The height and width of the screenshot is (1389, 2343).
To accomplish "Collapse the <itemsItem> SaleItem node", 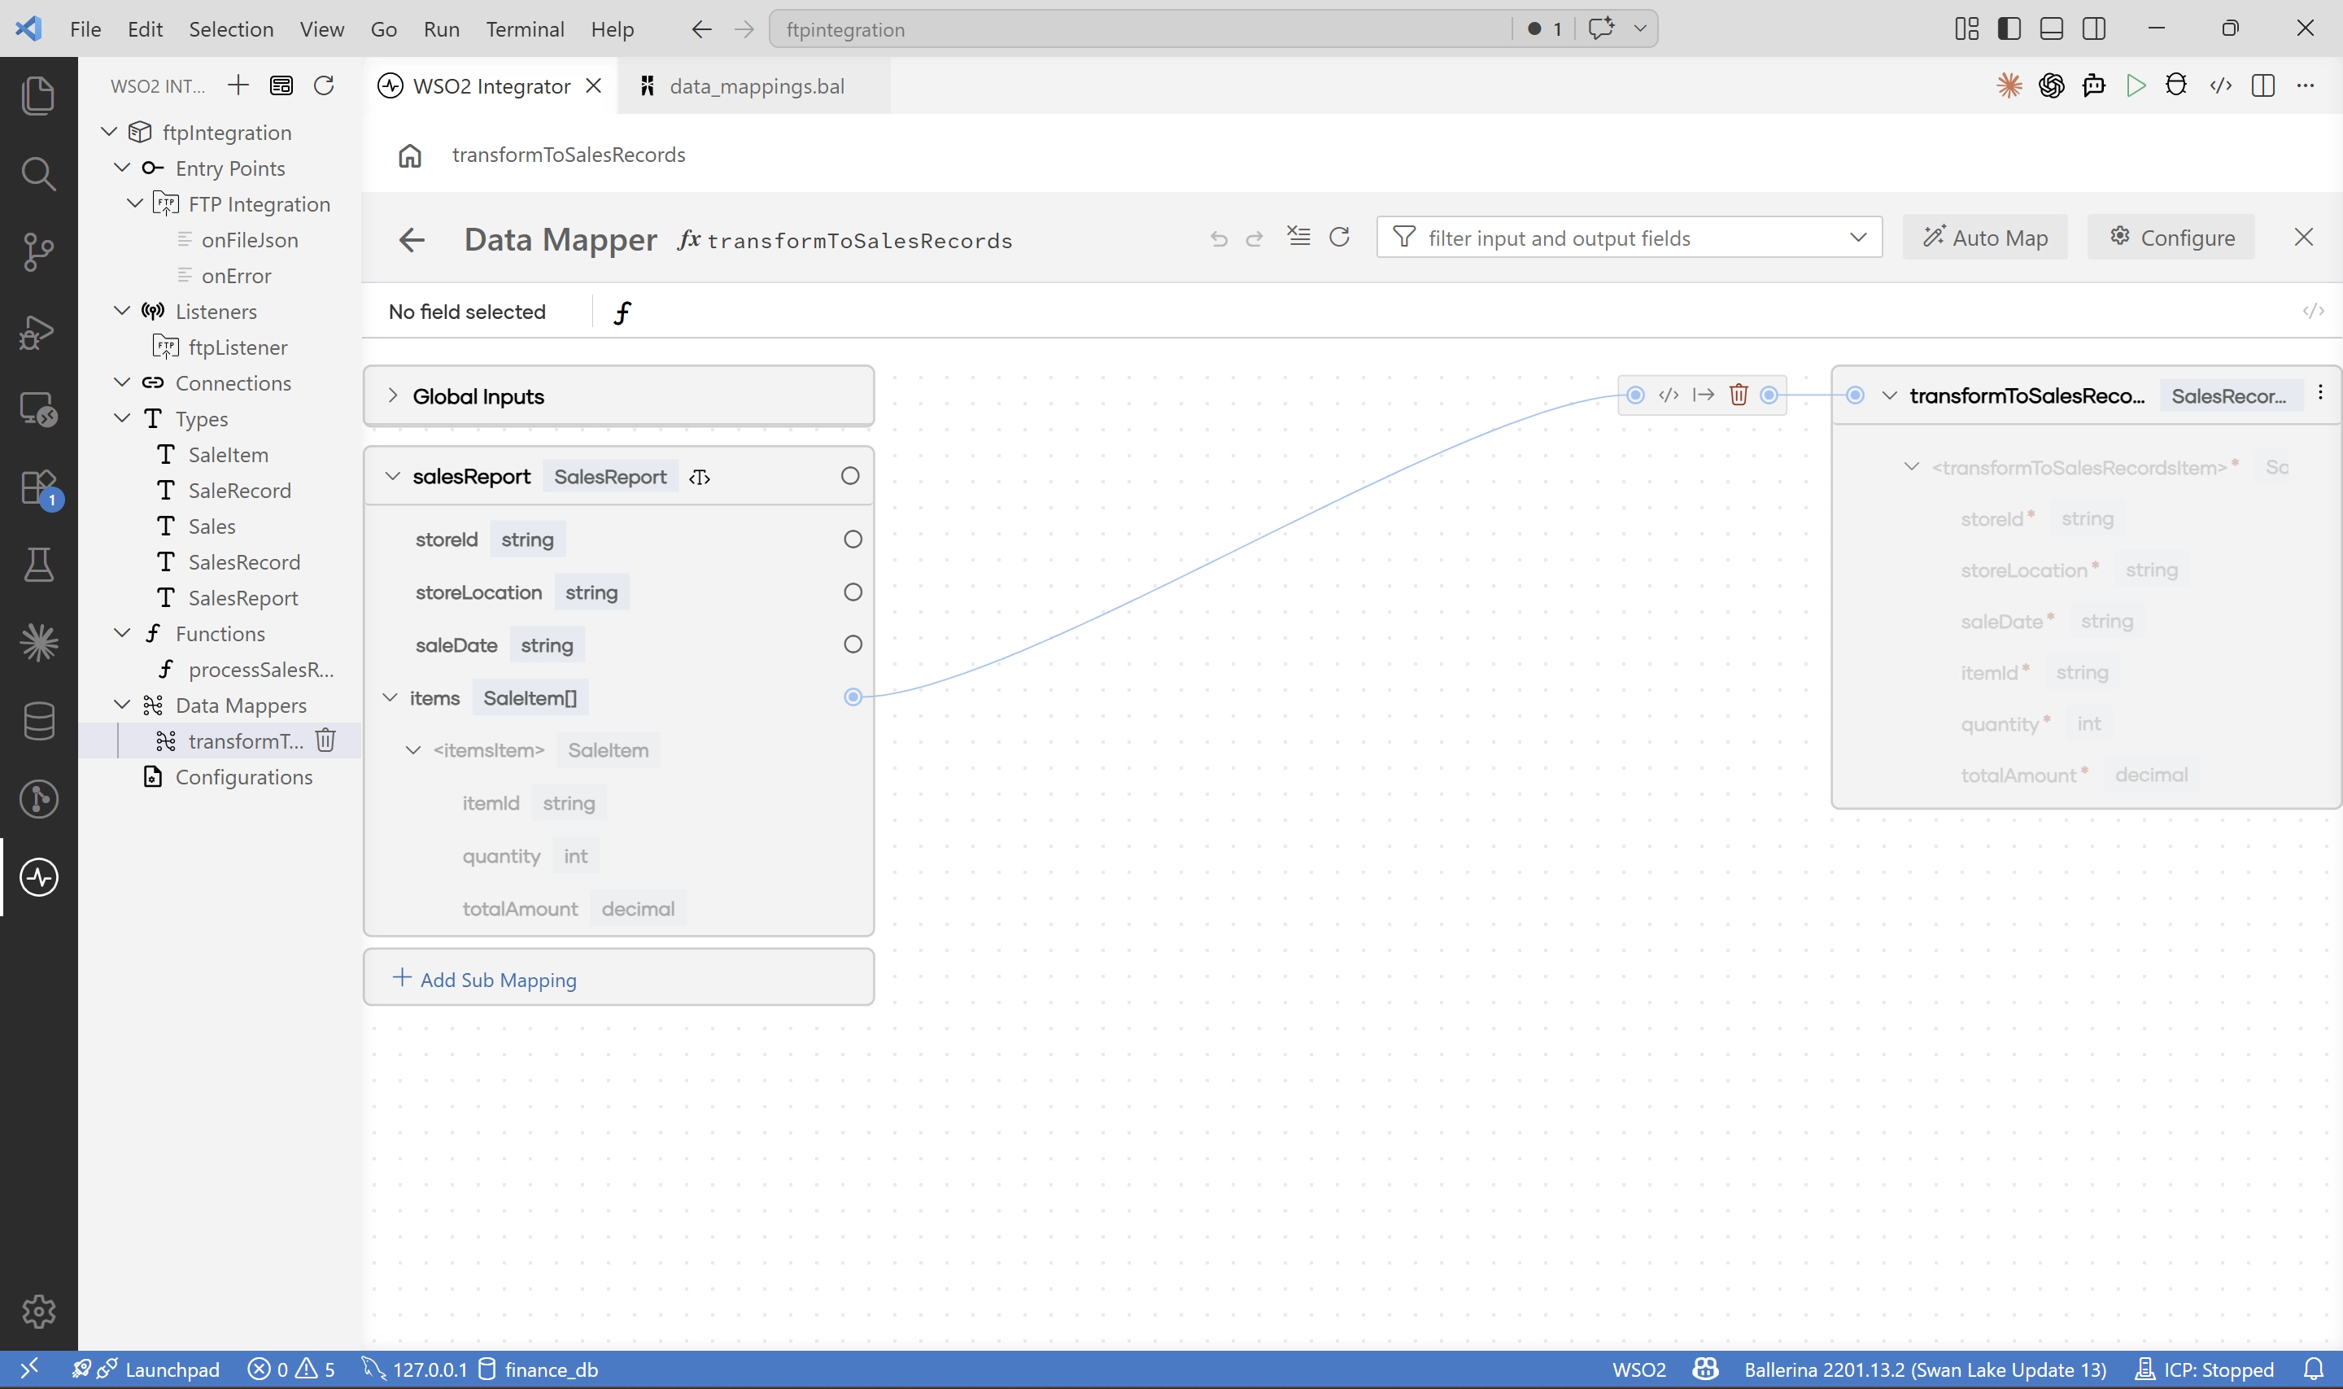I will point(412,749).
